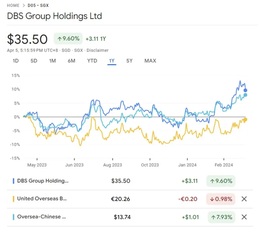Viewport: 261px width, 228px height.
Task: Open the United Overseas B... row
Action: click(x=130, y=199)
